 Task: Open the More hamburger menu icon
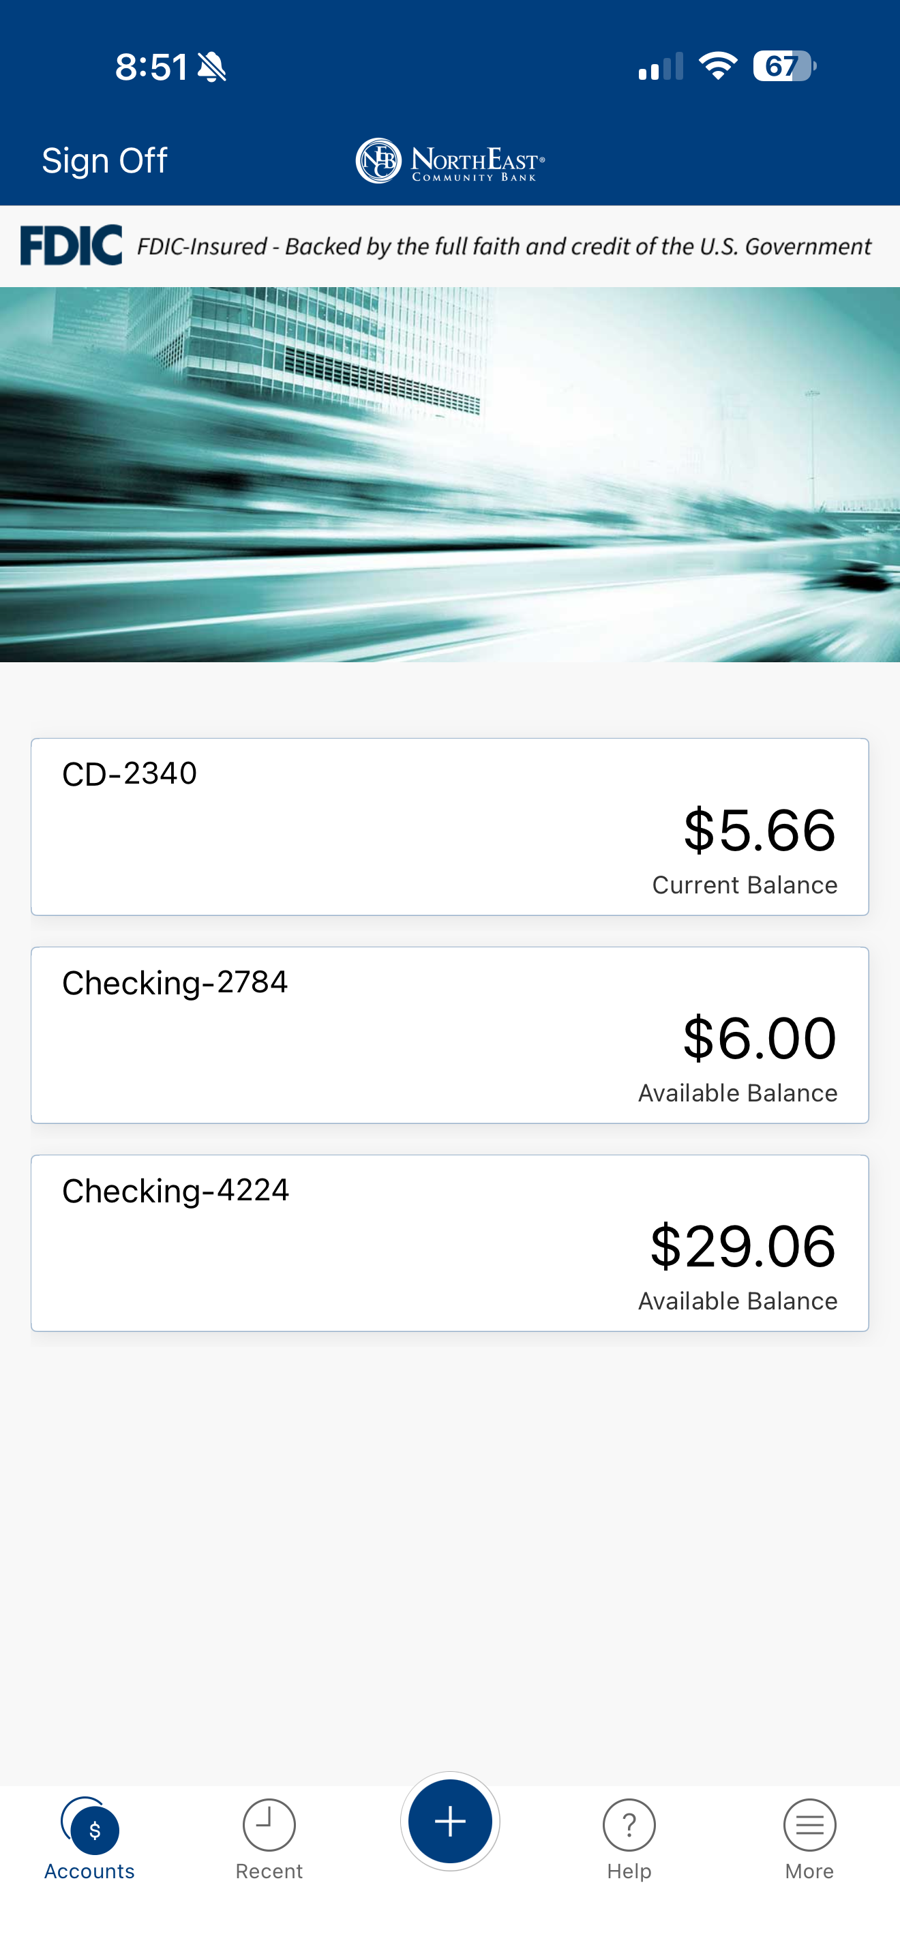(810, 1824)
